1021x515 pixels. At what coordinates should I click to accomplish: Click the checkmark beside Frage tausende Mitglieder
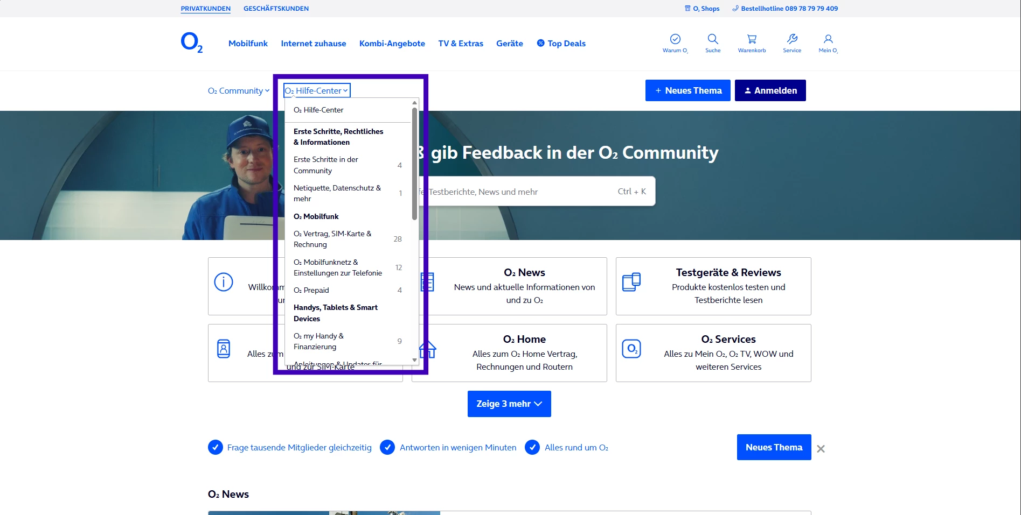(216, 447)
